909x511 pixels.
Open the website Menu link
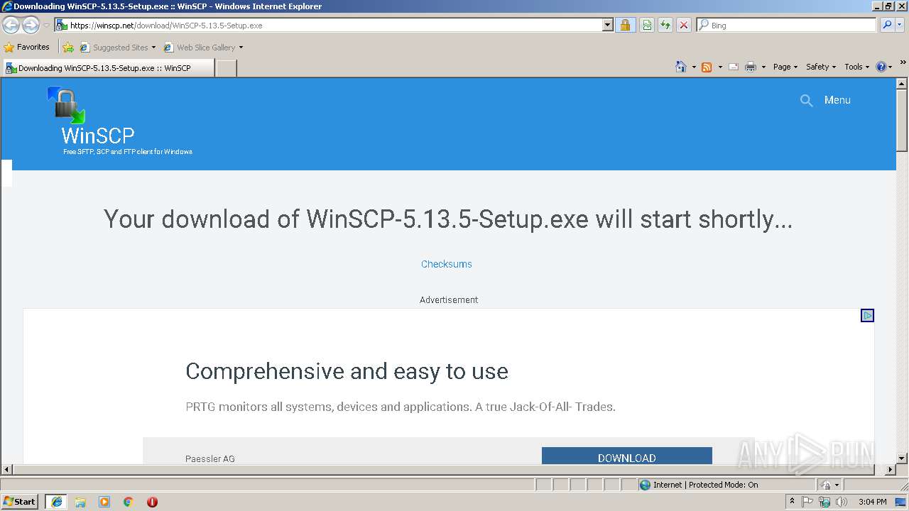[837, 100]
